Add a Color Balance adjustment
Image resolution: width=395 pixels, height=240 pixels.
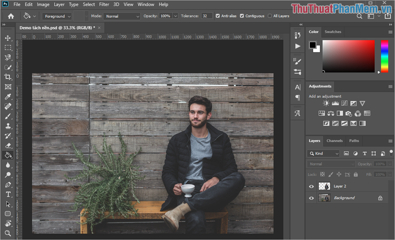coord(331,113)
